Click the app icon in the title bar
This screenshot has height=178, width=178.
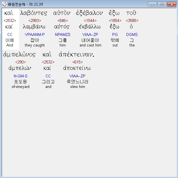4,4
